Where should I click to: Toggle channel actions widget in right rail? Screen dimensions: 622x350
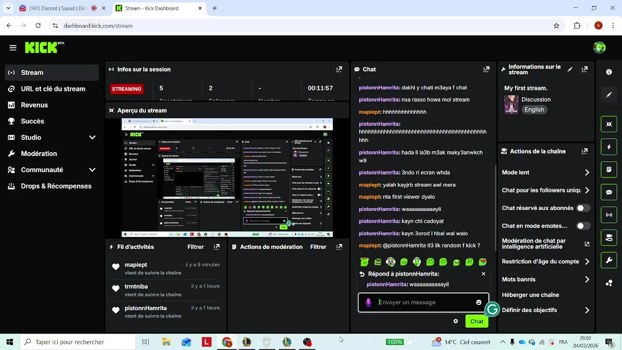point(609,238)
